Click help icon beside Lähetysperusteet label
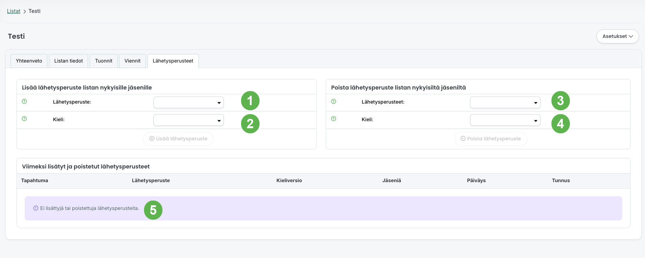The width and height of the screenshot is (645, 258). [x=333, y=102]
